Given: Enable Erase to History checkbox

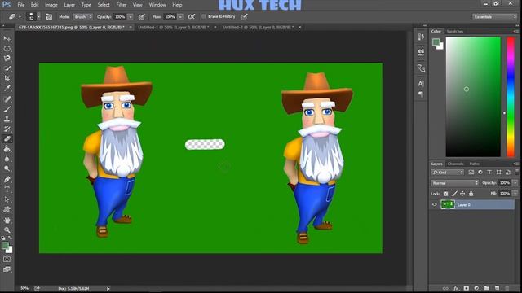Looking at the screenshot, I should (x=204, y=16).
